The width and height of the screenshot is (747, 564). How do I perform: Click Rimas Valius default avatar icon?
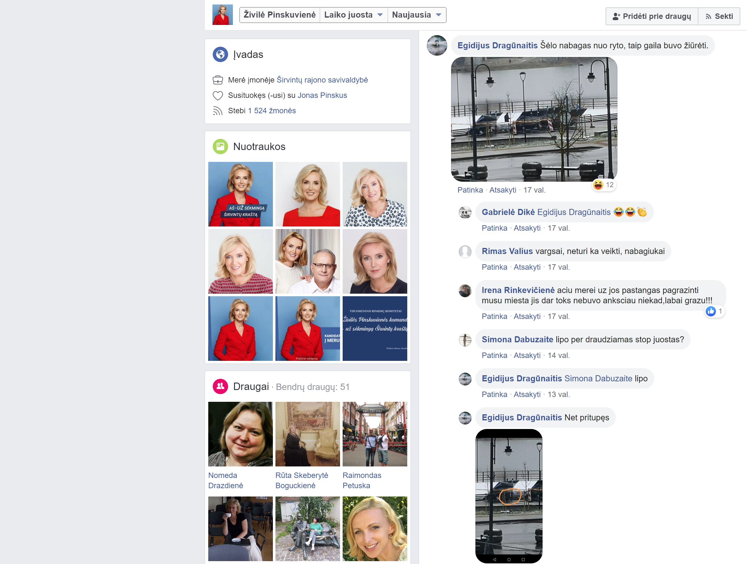[465, 251]
